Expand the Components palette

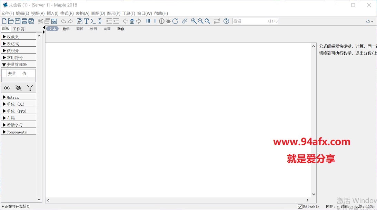point(19,132)
